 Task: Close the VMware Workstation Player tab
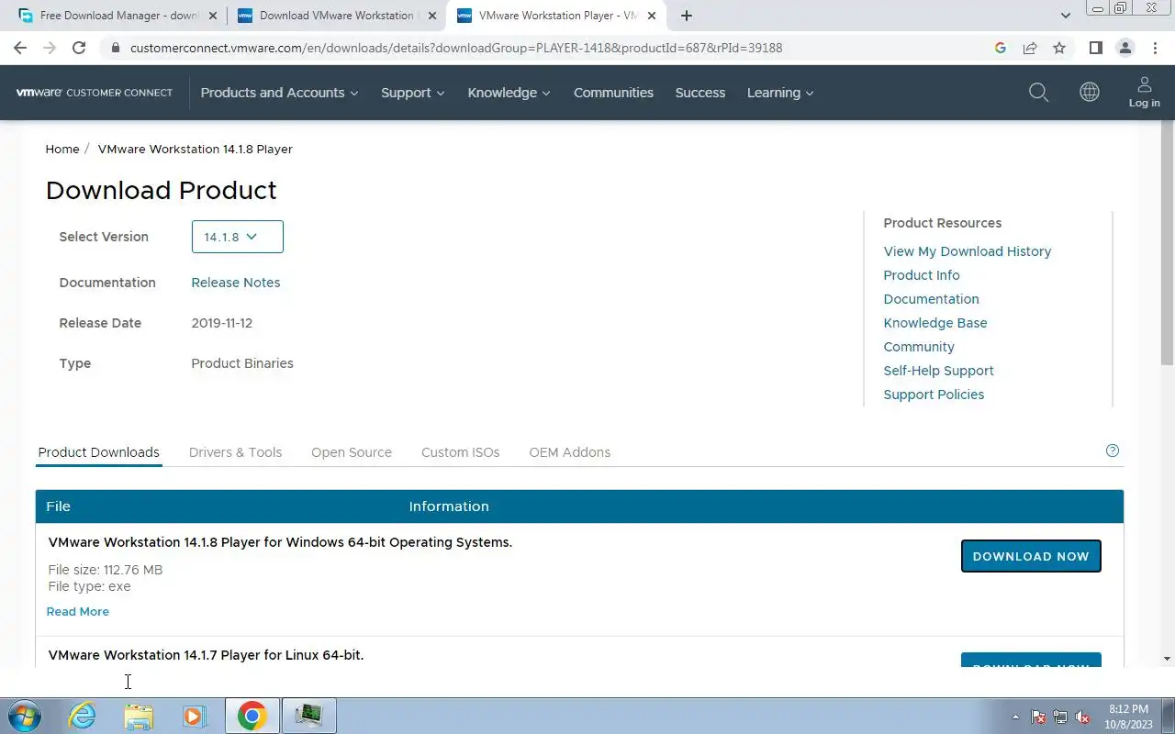coord(652,16)
